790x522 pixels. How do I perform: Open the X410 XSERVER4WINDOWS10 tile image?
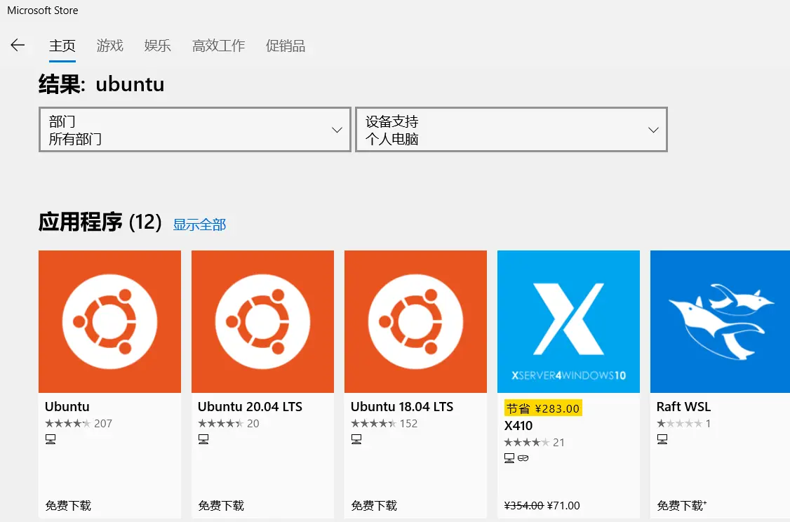[568, 321]
